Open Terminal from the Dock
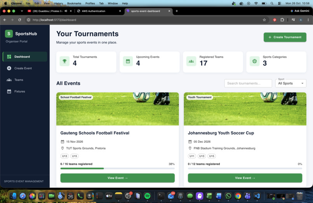 point(161,196)
